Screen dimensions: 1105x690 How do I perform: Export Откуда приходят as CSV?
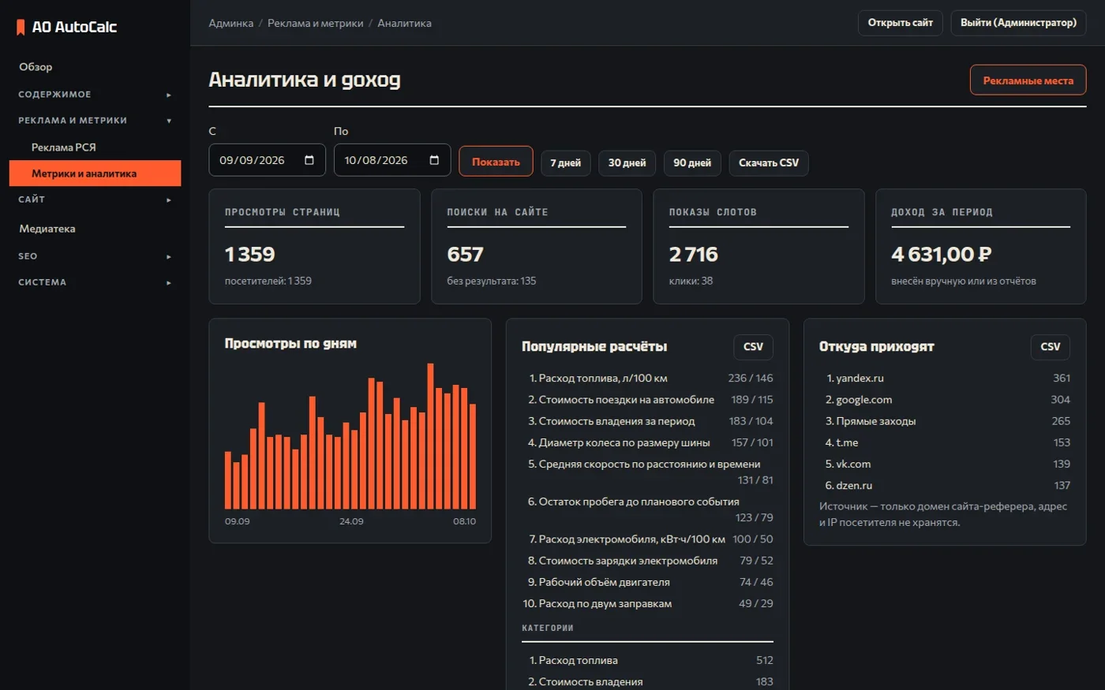coord(1051,347)
